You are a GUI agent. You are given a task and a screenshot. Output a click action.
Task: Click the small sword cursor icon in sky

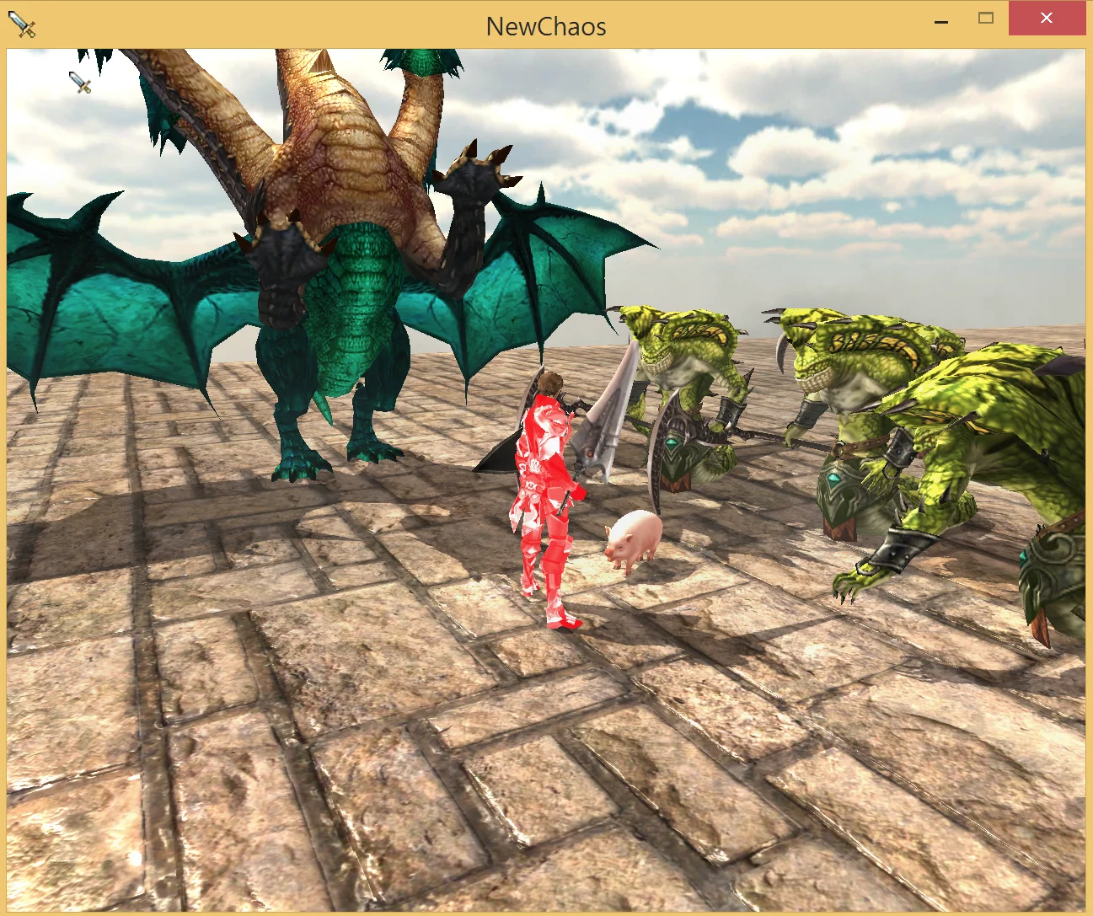click(x=80, y=83)
